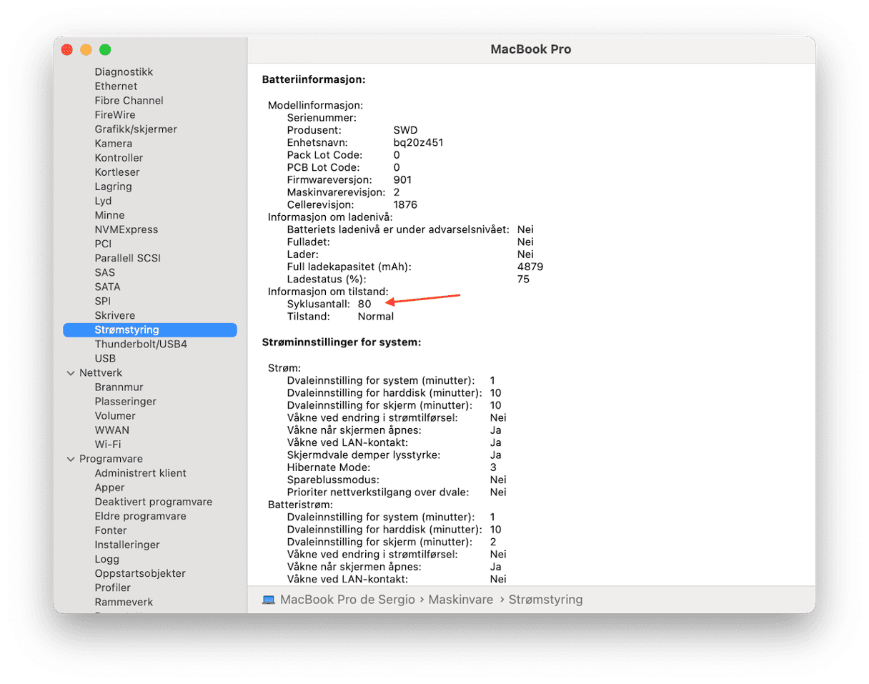Select Lagring in the sidebar

pyautogui.click(x=113, y=187)
